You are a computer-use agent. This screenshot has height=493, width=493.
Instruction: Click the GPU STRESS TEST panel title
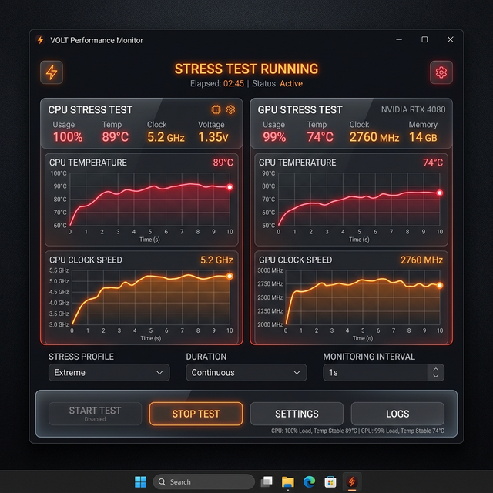(300, 109)
